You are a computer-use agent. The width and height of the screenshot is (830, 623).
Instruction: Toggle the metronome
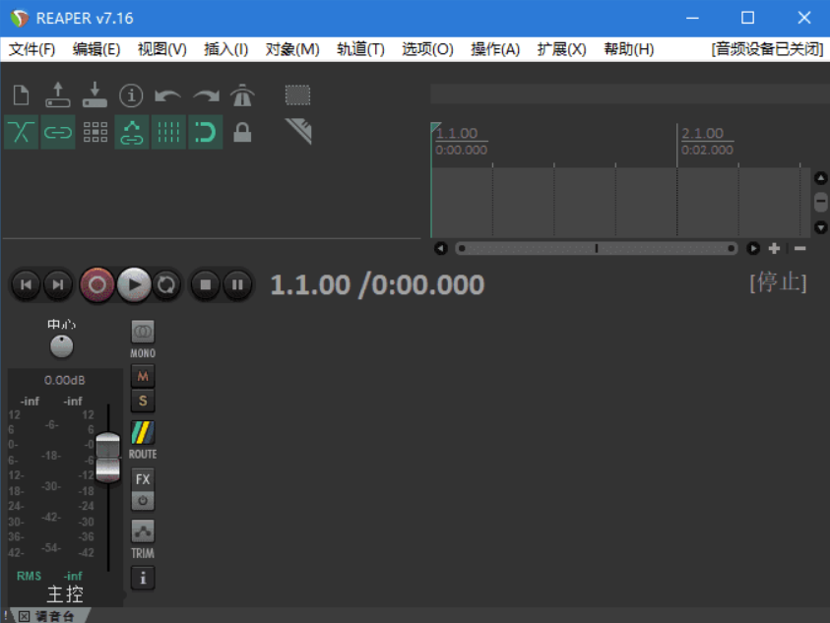pyautogui.click(x=242, y=95)
